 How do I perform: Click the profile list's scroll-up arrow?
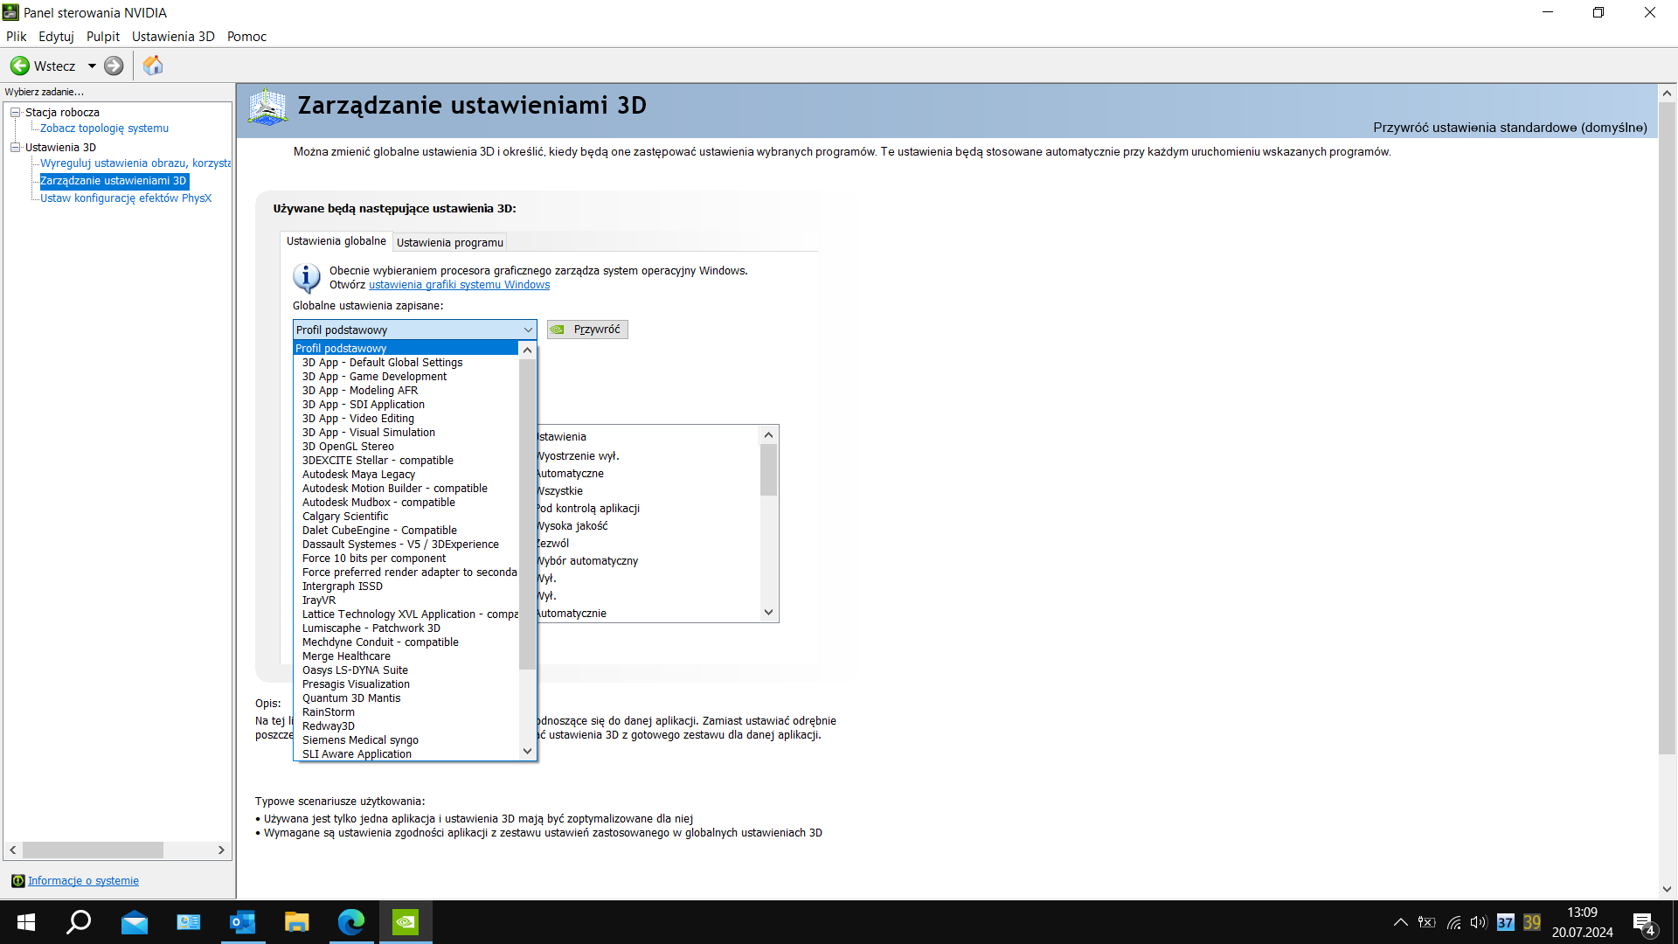pos(527,350)
